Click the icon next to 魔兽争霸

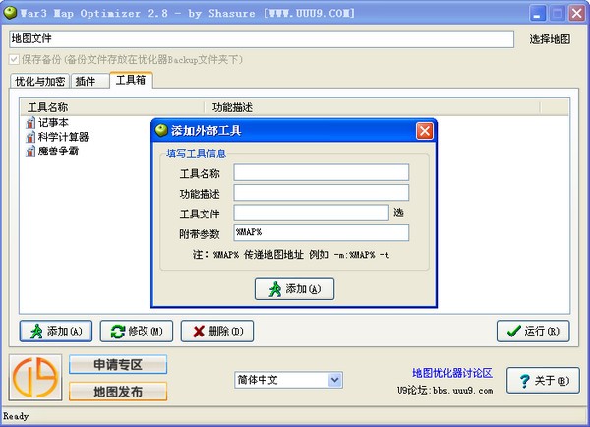30,152
